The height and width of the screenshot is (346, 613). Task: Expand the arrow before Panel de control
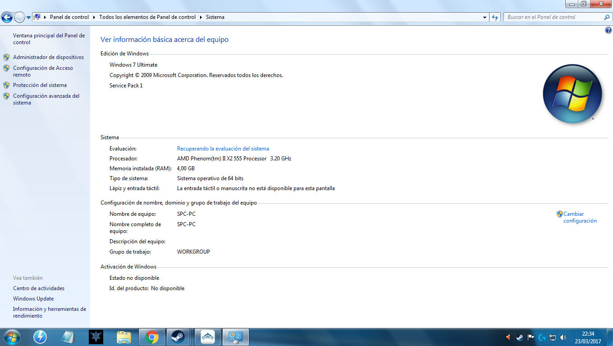(45, 17)
